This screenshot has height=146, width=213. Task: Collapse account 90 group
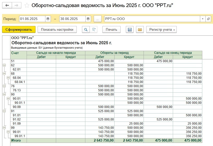point(4,94)
